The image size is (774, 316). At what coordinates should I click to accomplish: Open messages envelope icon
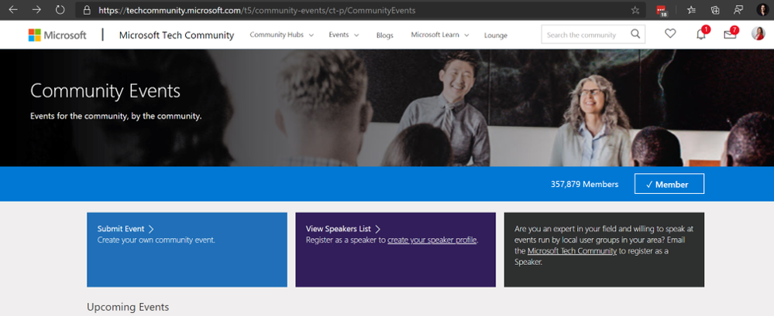click(x=730, y=35)
